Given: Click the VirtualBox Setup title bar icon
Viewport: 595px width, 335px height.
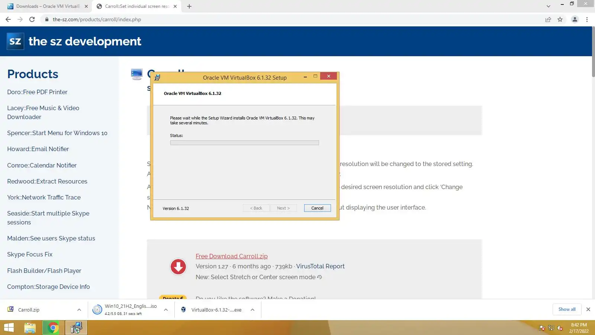Looking at the screenshot, I should pos(157,77).
